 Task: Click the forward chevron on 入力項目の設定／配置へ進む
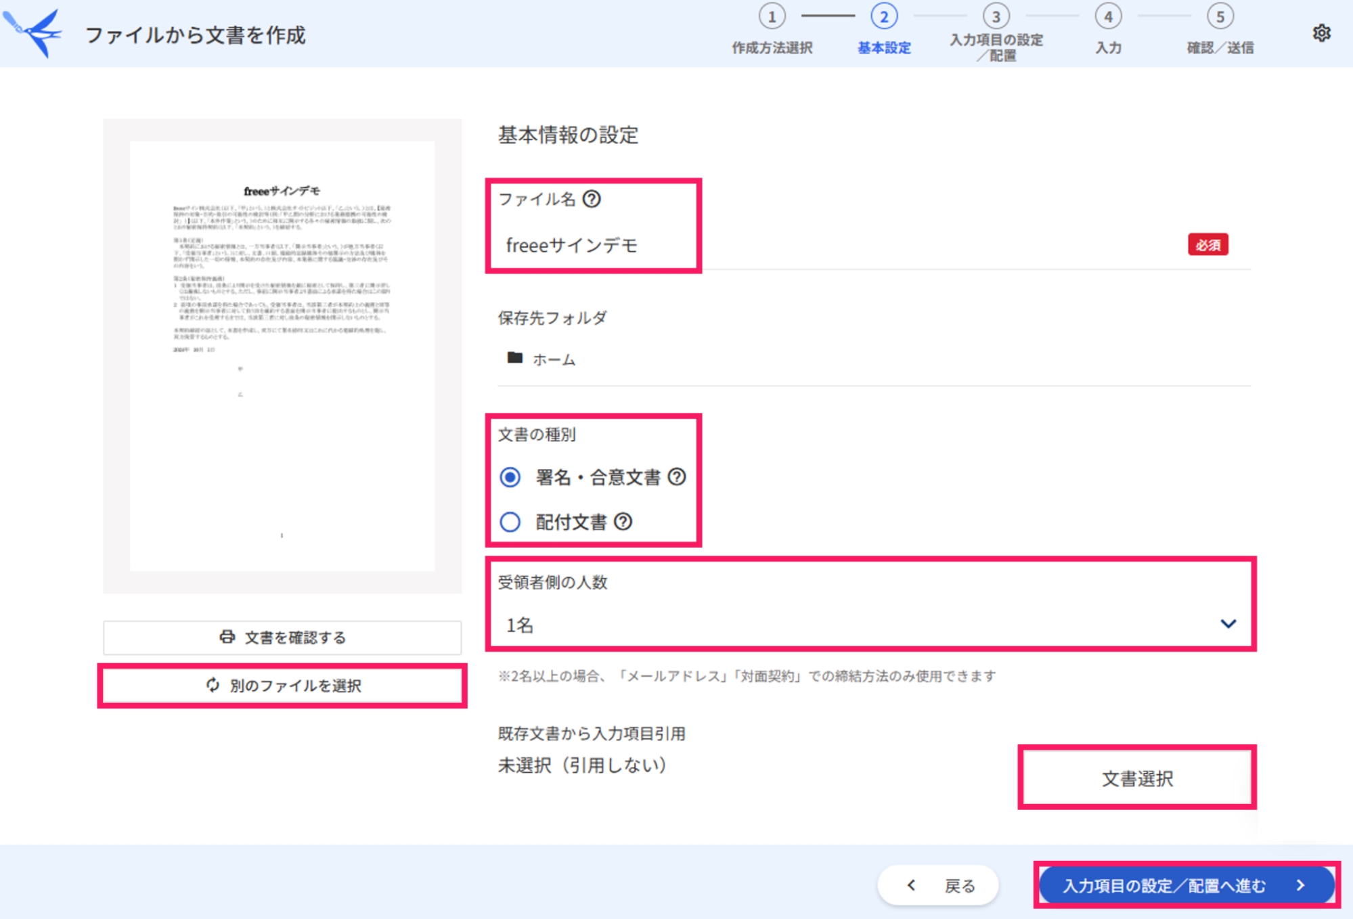click(1300, 885)
